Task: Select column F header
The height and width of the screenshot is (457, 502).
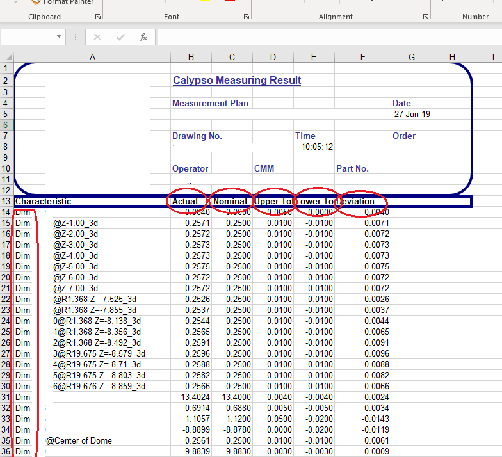Action: (x=362, y=58)
